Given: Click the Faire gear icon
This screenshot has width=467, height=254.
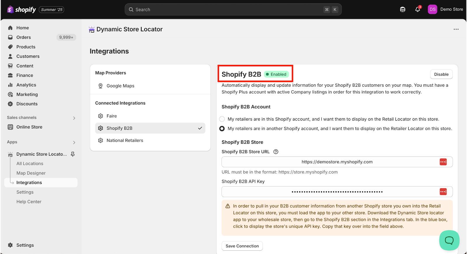Looking at the screenshot, I should pos(100,116).
